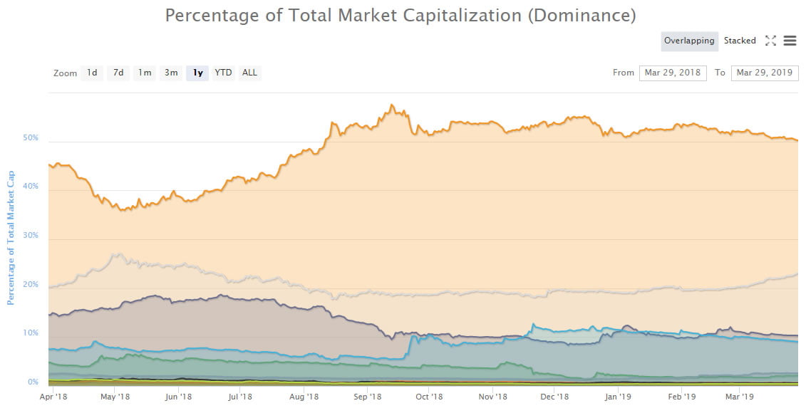Viewport: 806px width, 413px height.
Task: Click the 50% y-axis label
Action: pyautogui.click(x=31, y=137)
